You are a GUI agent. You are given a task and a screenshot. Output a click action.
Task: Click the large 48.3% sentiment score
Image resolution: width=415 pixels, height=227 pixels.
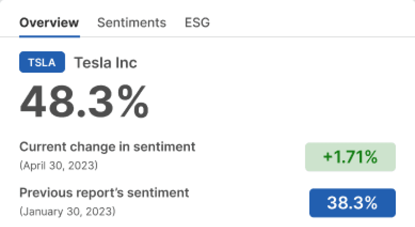click(x=84, y=102)
